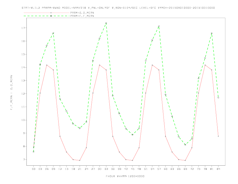Click the x-axis tick label 39
The width and height of the screenshot is (238, 184).
(x=119, y=169)
